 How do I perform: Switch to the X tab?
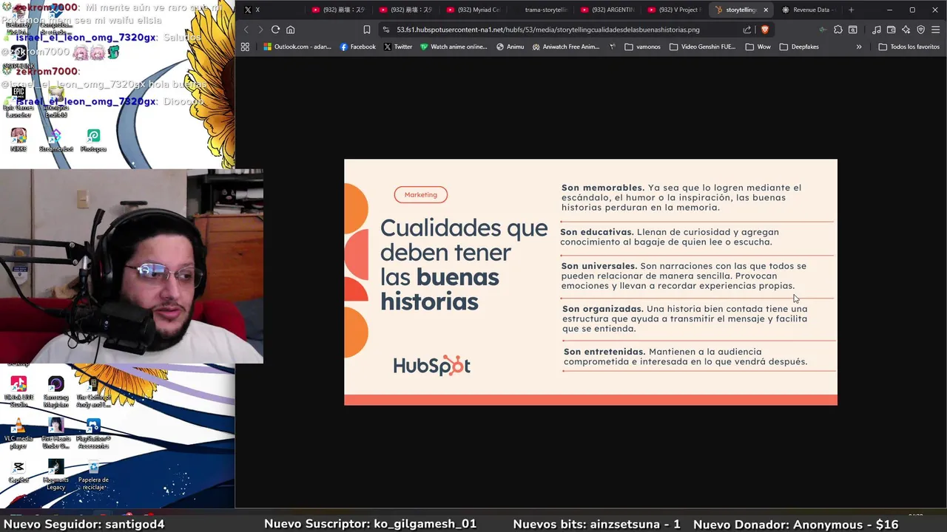click(x=270, y=10)
